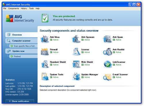Select the Anti-Spam envelope icon
144x106 pixels.
[107, 39]
